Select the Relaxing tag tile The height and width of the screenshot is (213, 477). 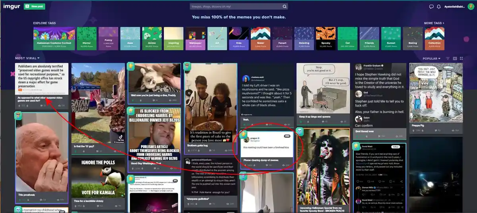coord(304,38)
